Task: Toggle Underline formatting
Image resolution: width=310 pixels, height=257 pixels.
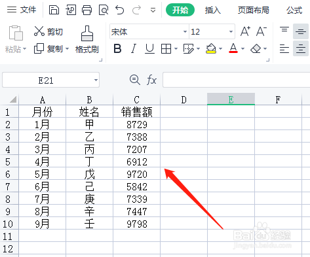Action: 149,48
